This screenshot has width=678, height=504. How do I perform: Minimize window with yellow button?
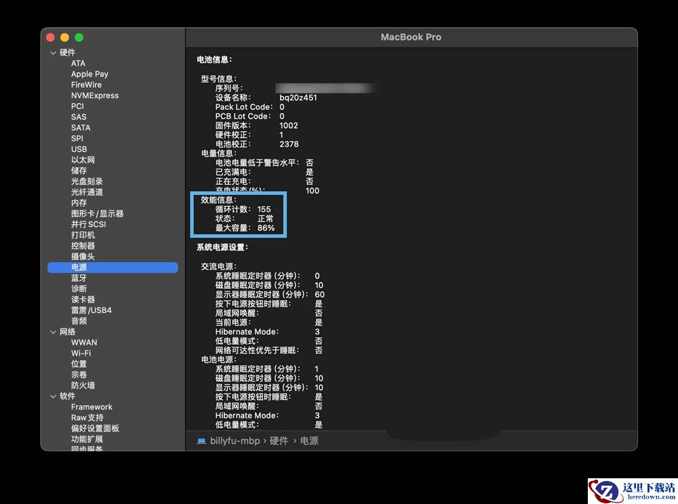tap(64, 37)
